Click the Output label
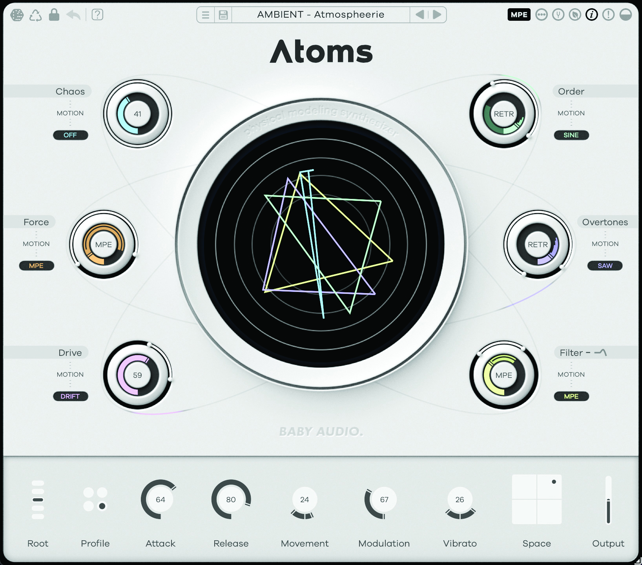Viewport: 642px width, 565px height. pos(608,543)
